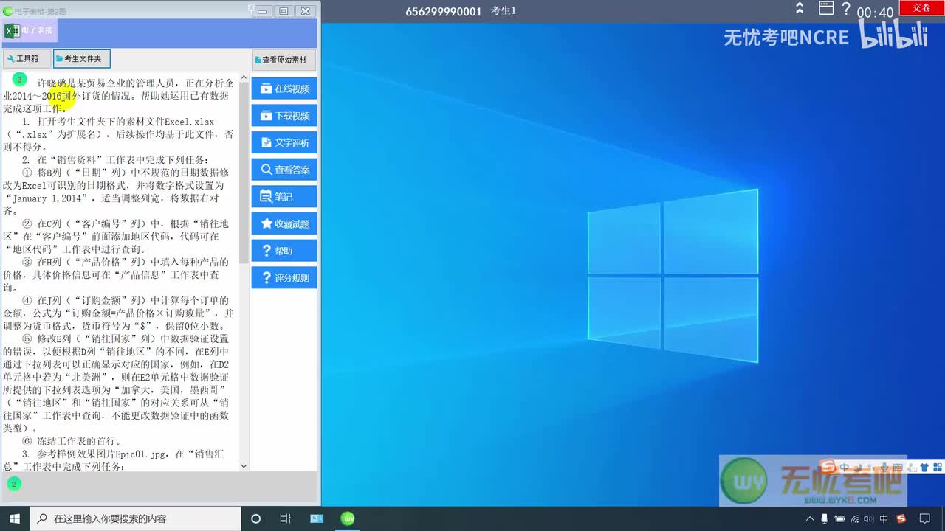Open the soft keyboard on floating IME bar

pyautogui.click(x=898, y=468)
